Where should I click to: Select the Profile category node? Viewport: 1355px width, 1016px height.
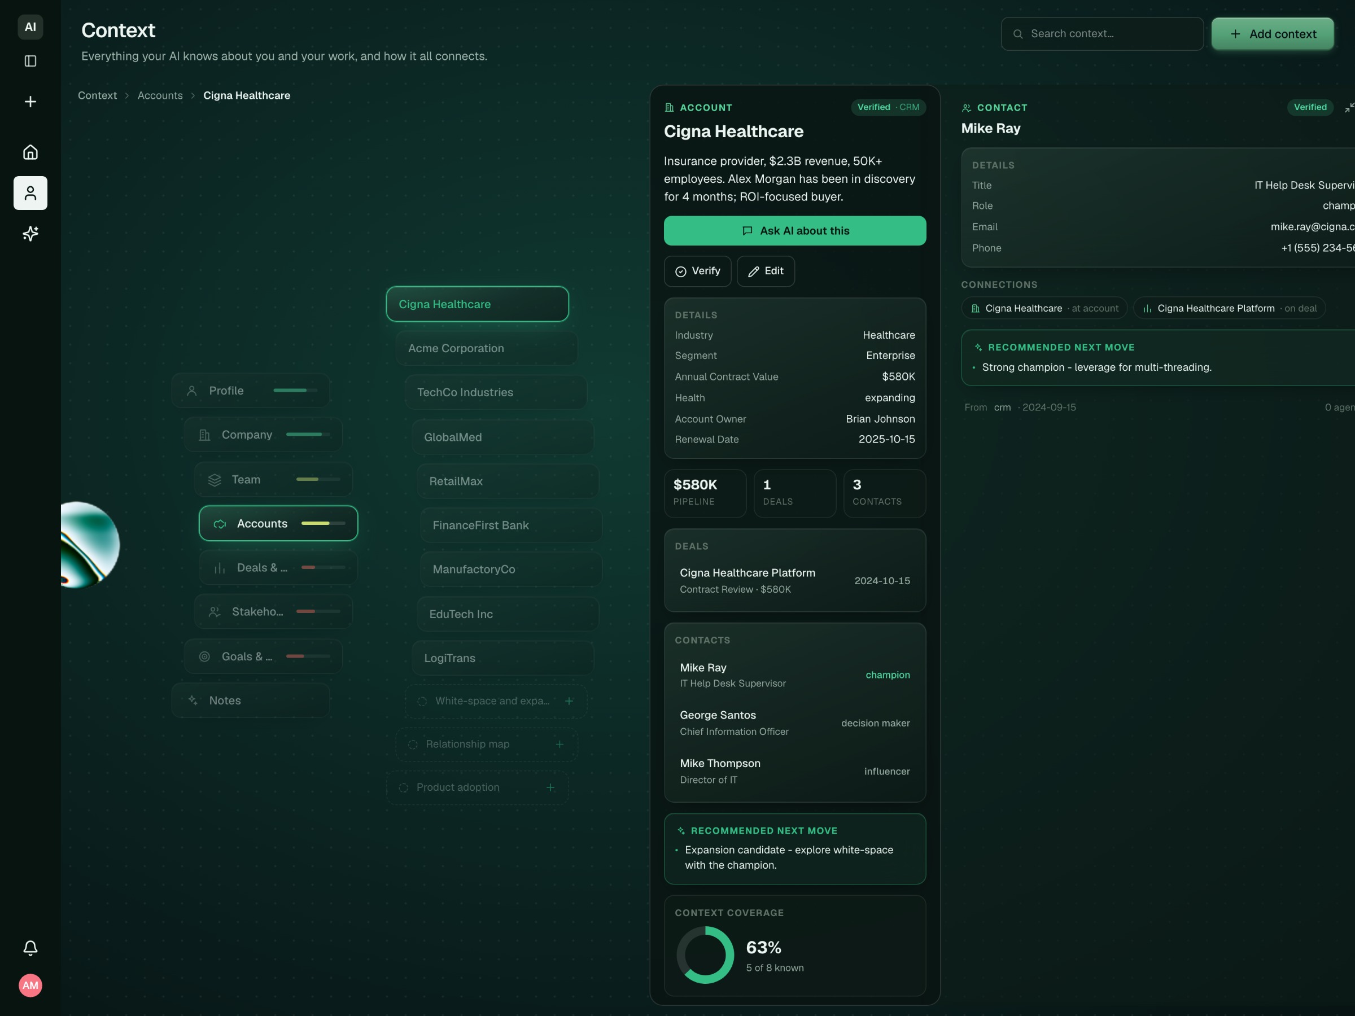[x=251, y=391]
